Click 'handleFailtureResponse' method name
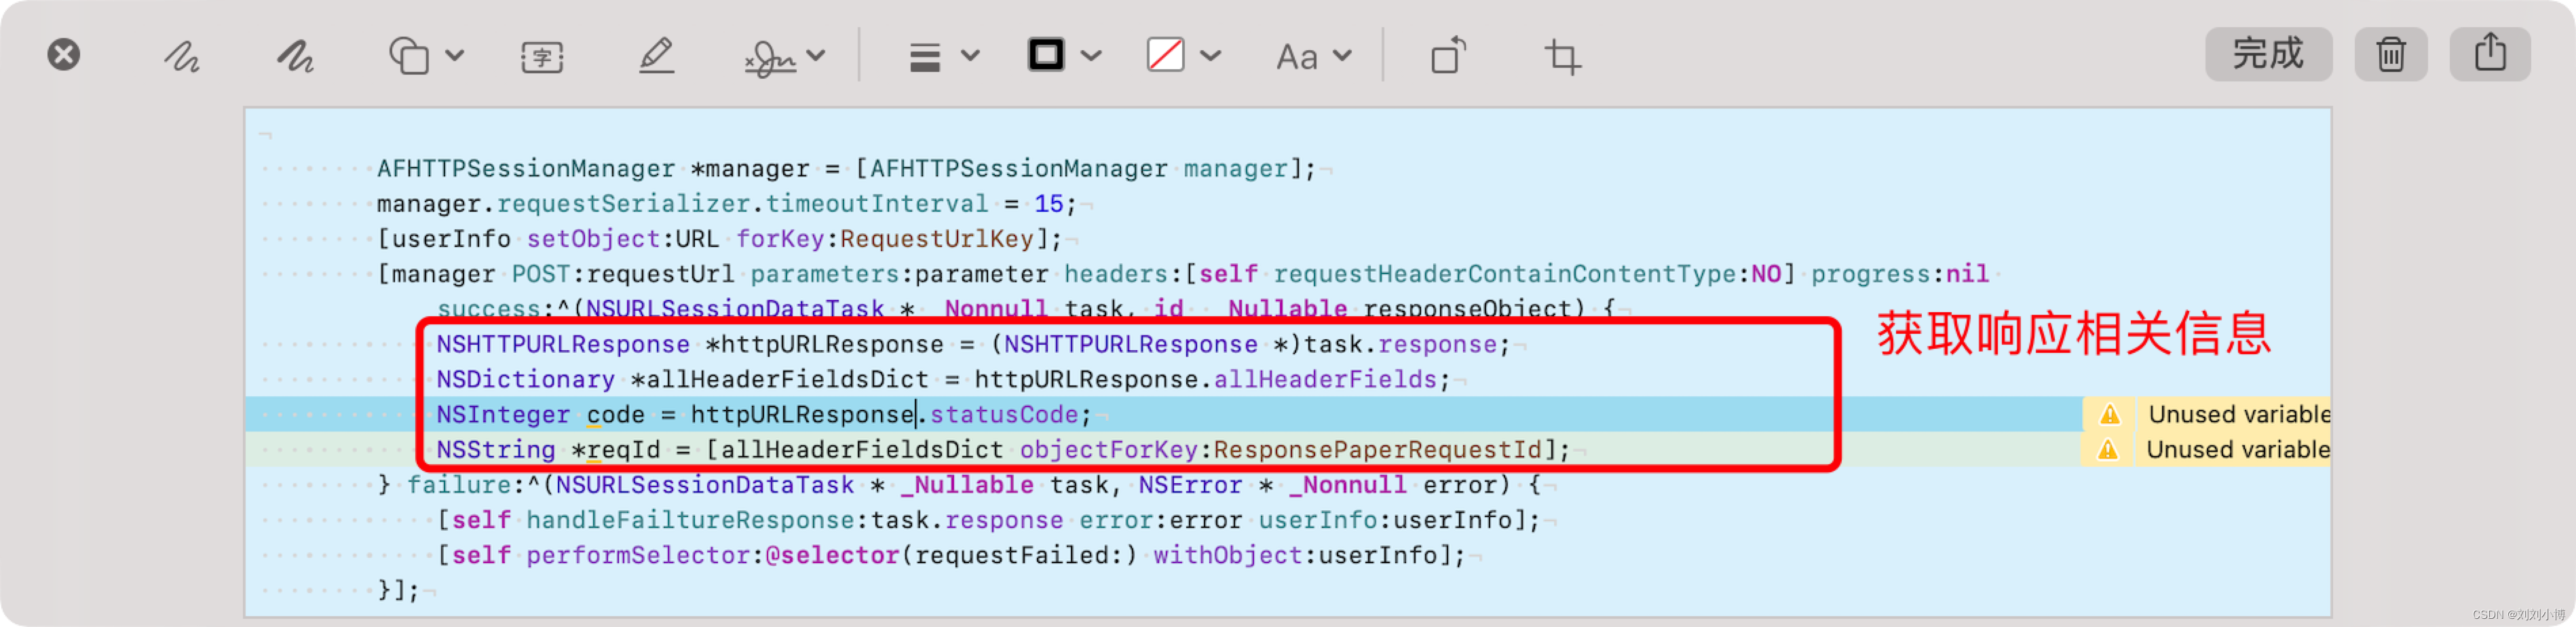 [690, 521]
